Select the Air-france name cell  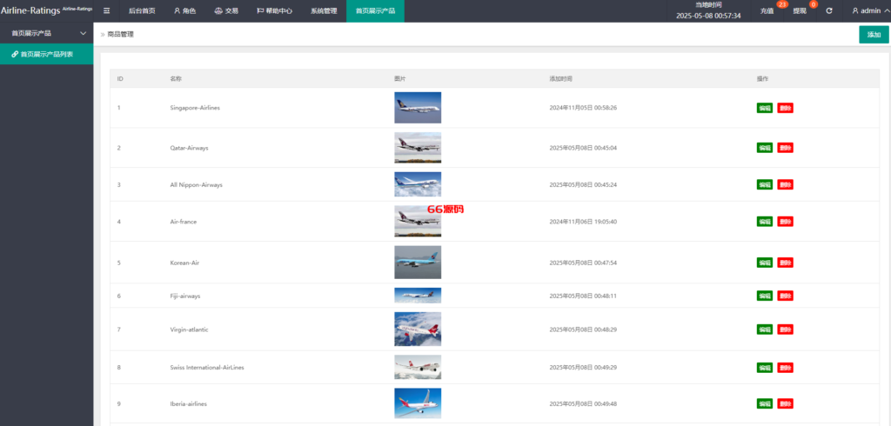pyautogui.click(x=183, y=222)
